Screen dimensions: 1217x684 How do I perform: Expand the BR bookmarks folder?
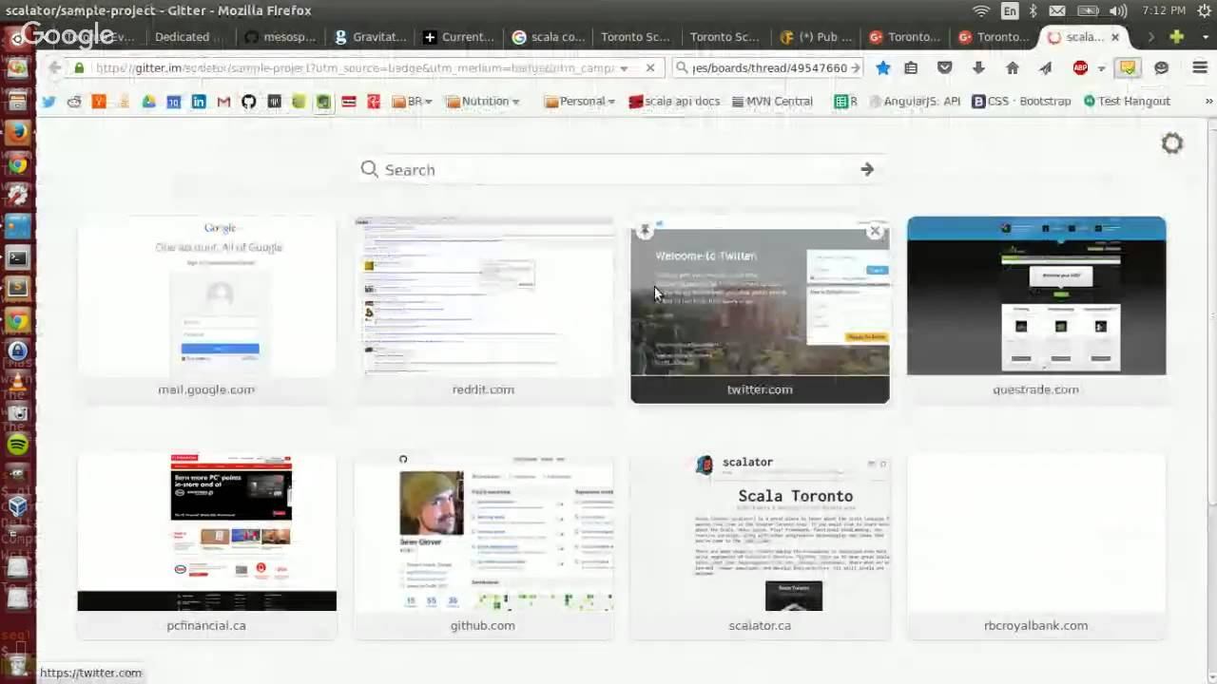click(412, 101)
